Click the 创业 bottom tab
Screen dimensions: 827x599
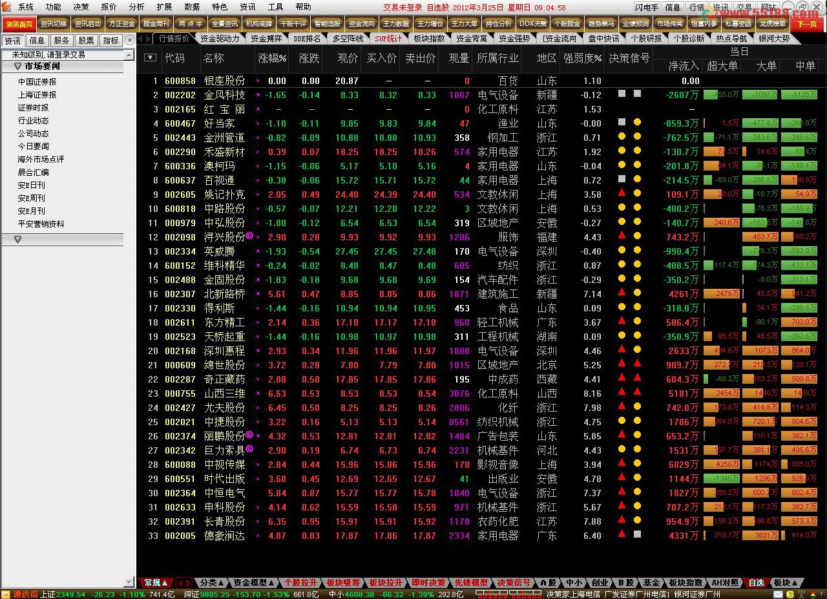pos(600,582)
